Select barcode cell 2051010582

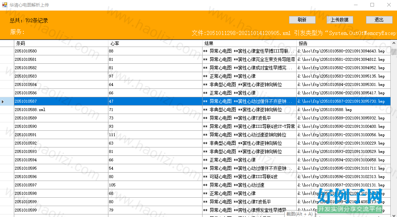pyautogui.click(x=61, y=68)
